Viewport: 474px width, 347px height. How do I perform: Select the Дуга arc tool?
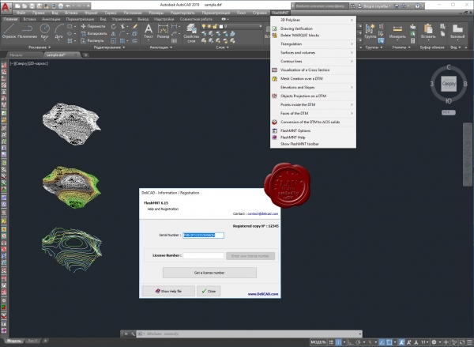(58, 31)
